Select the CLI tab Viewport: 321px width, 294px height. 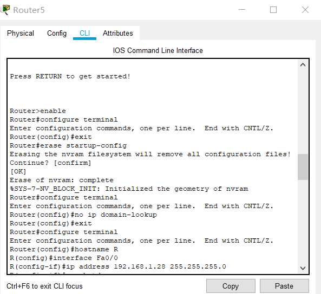coord(84,33)
